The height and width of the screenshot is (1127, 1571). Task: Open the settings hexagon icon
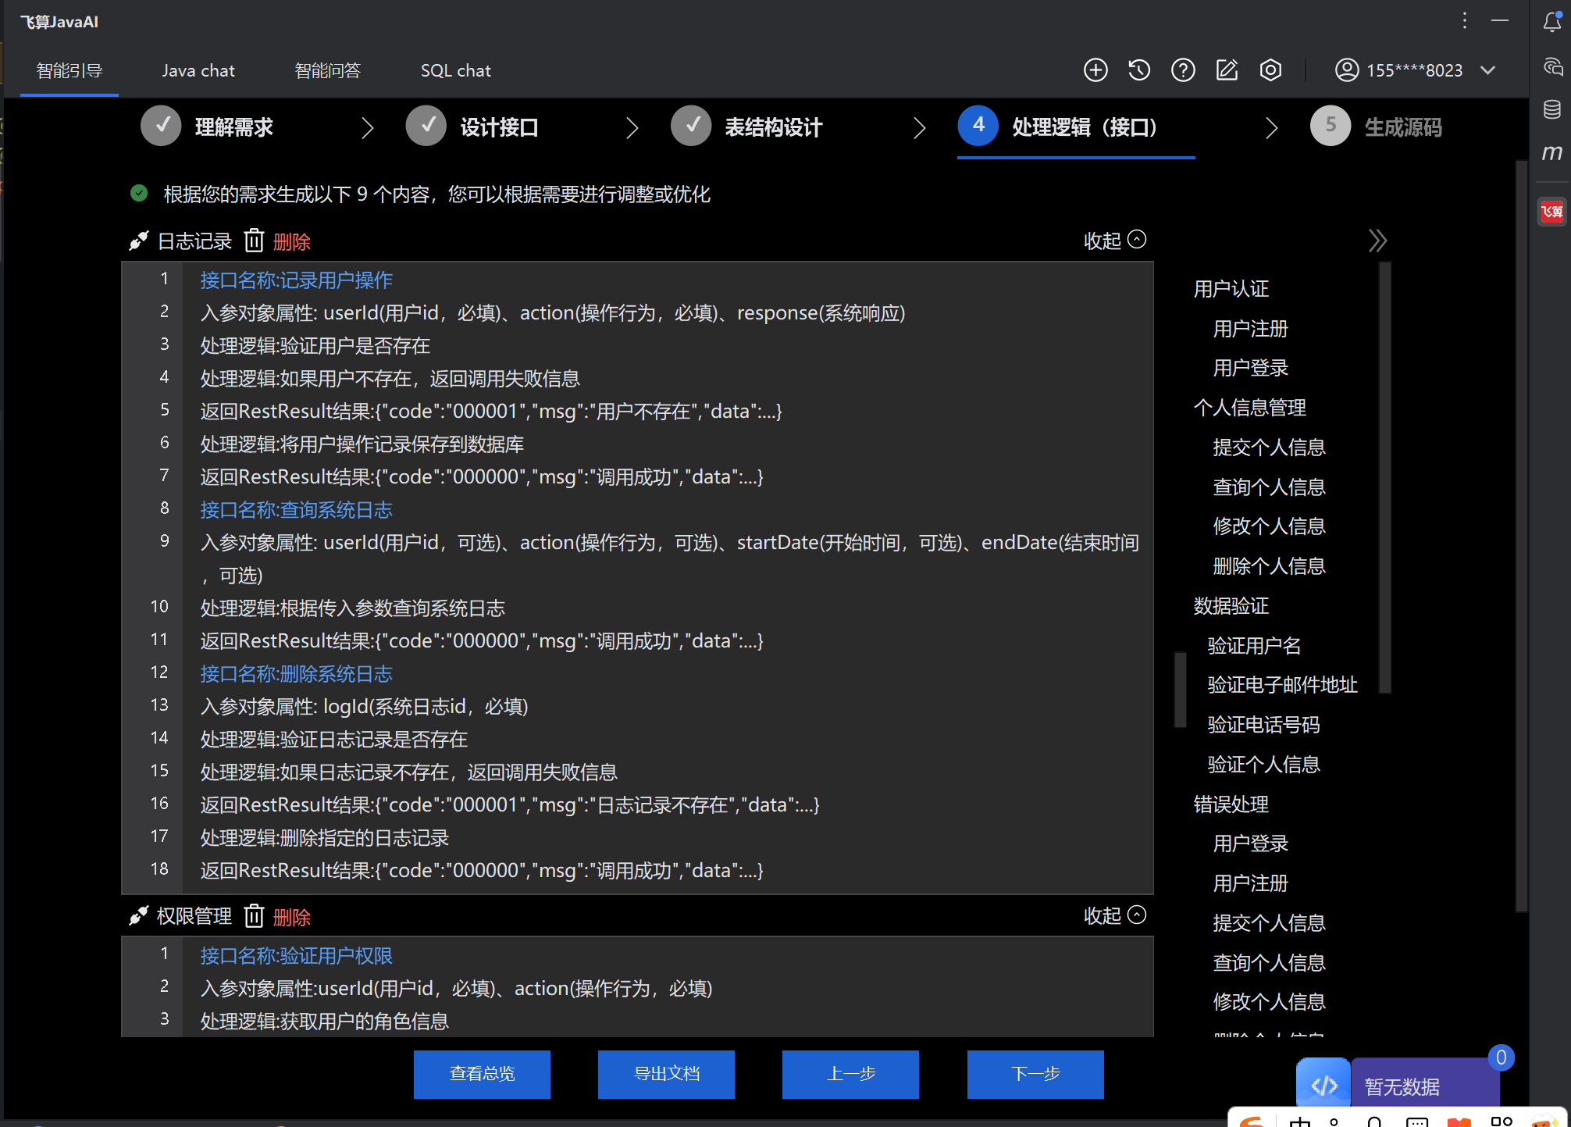click(x=1270, y=70)
